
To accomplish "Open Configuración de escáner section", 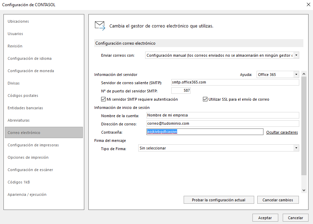I will [x=30, y=170].
